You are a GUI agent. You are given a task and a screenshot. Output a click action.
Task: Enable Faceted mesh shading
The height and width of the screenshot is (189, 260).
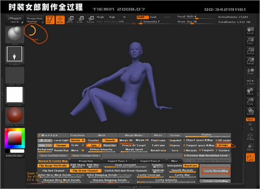94,140
